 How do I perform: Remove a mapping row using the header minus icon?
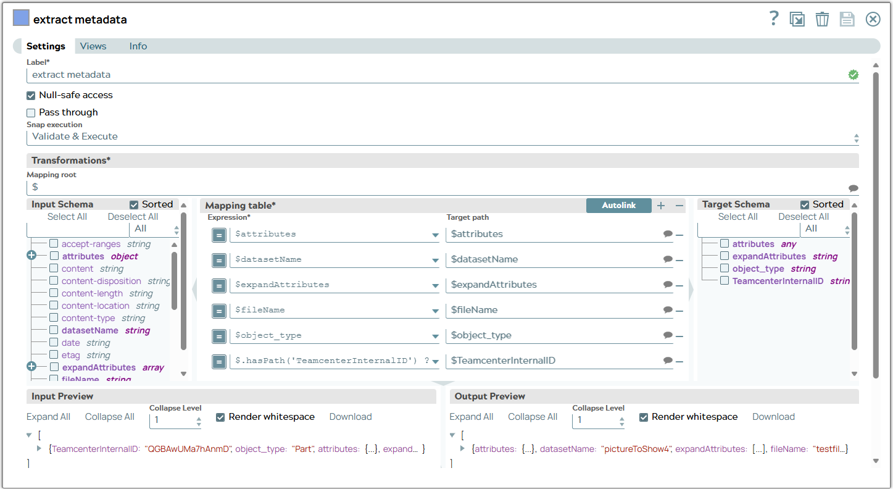coord(679,206)
